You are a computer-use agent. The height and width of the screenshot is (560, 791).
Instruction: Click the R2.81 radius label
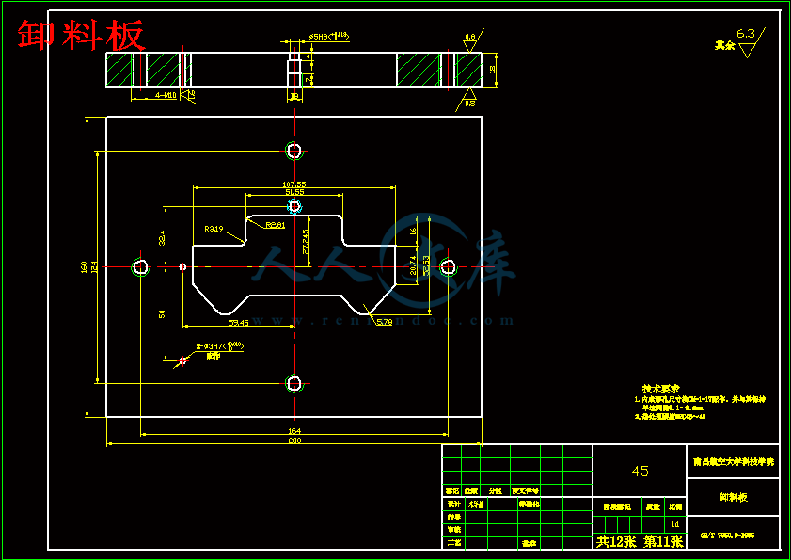point(275,225)
